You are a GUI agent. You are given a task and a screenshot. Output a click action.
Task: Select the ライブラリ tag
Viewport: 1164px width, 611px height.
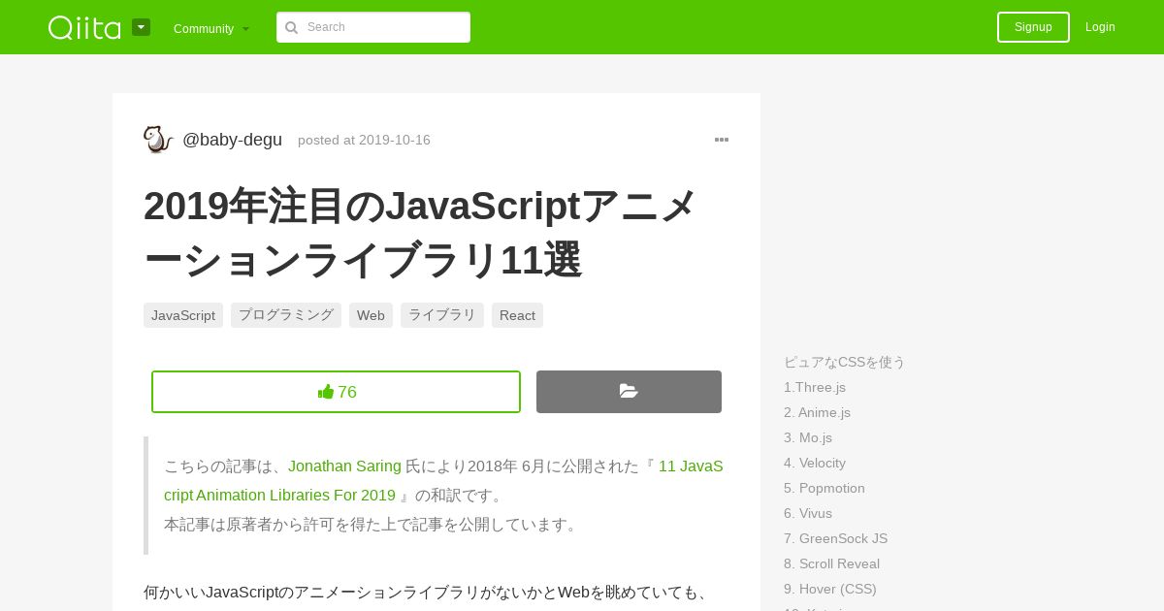point(442,315)
